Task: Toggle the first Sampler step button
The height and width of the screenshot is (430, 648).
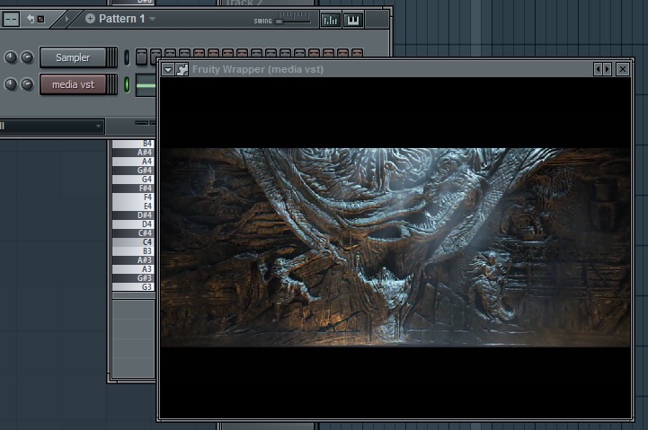Action: coord(141,57)
